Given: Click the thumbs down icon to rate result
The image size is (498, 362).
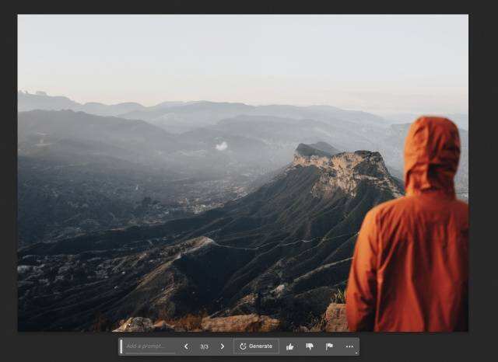Looking at the screenshot, I should [309, 346].
